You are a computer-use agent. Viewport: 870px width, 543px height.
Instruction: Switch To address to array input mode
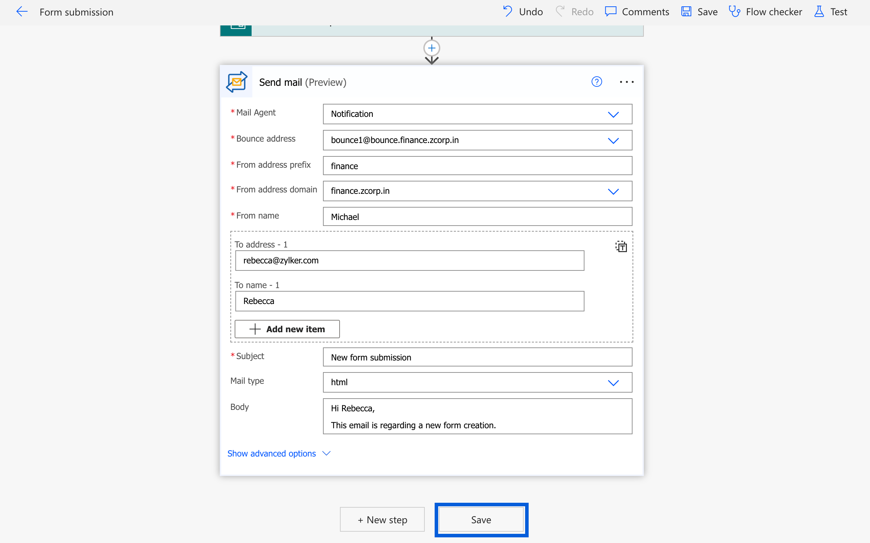click(621, 246)
